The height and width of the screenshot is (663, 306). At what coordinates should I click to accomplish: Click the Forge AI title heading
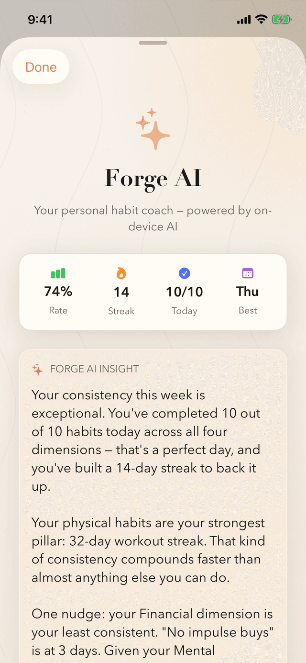[153, 178]
